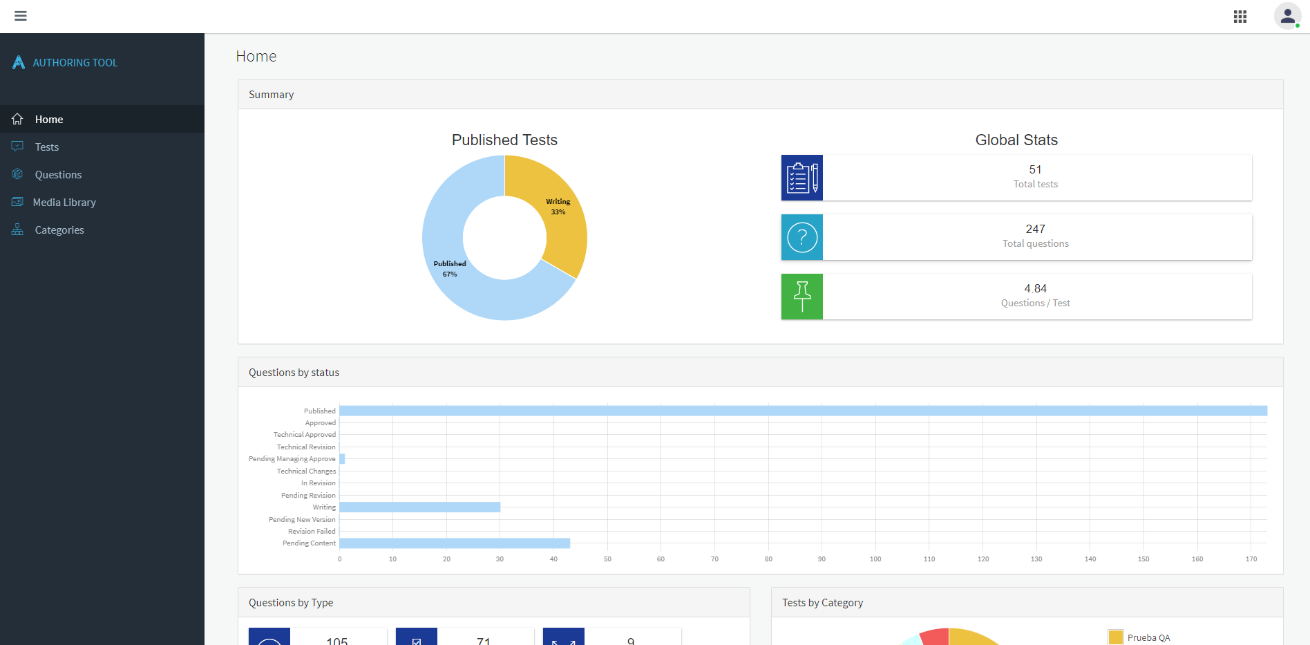Viewport: 1310px width, 645px height.
Task: Click the Prueba QA legend label
Action: pos(1149,637)
